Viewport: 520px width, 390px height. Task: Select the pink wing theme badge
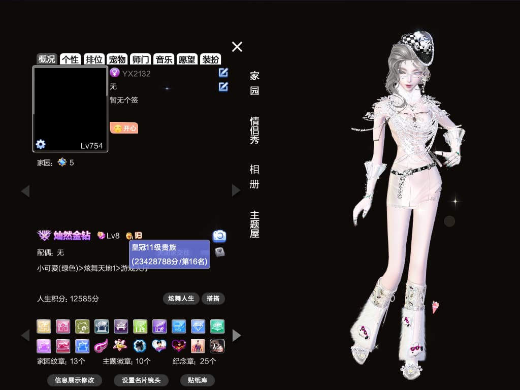pyautogui.click(x=101, y=346)
